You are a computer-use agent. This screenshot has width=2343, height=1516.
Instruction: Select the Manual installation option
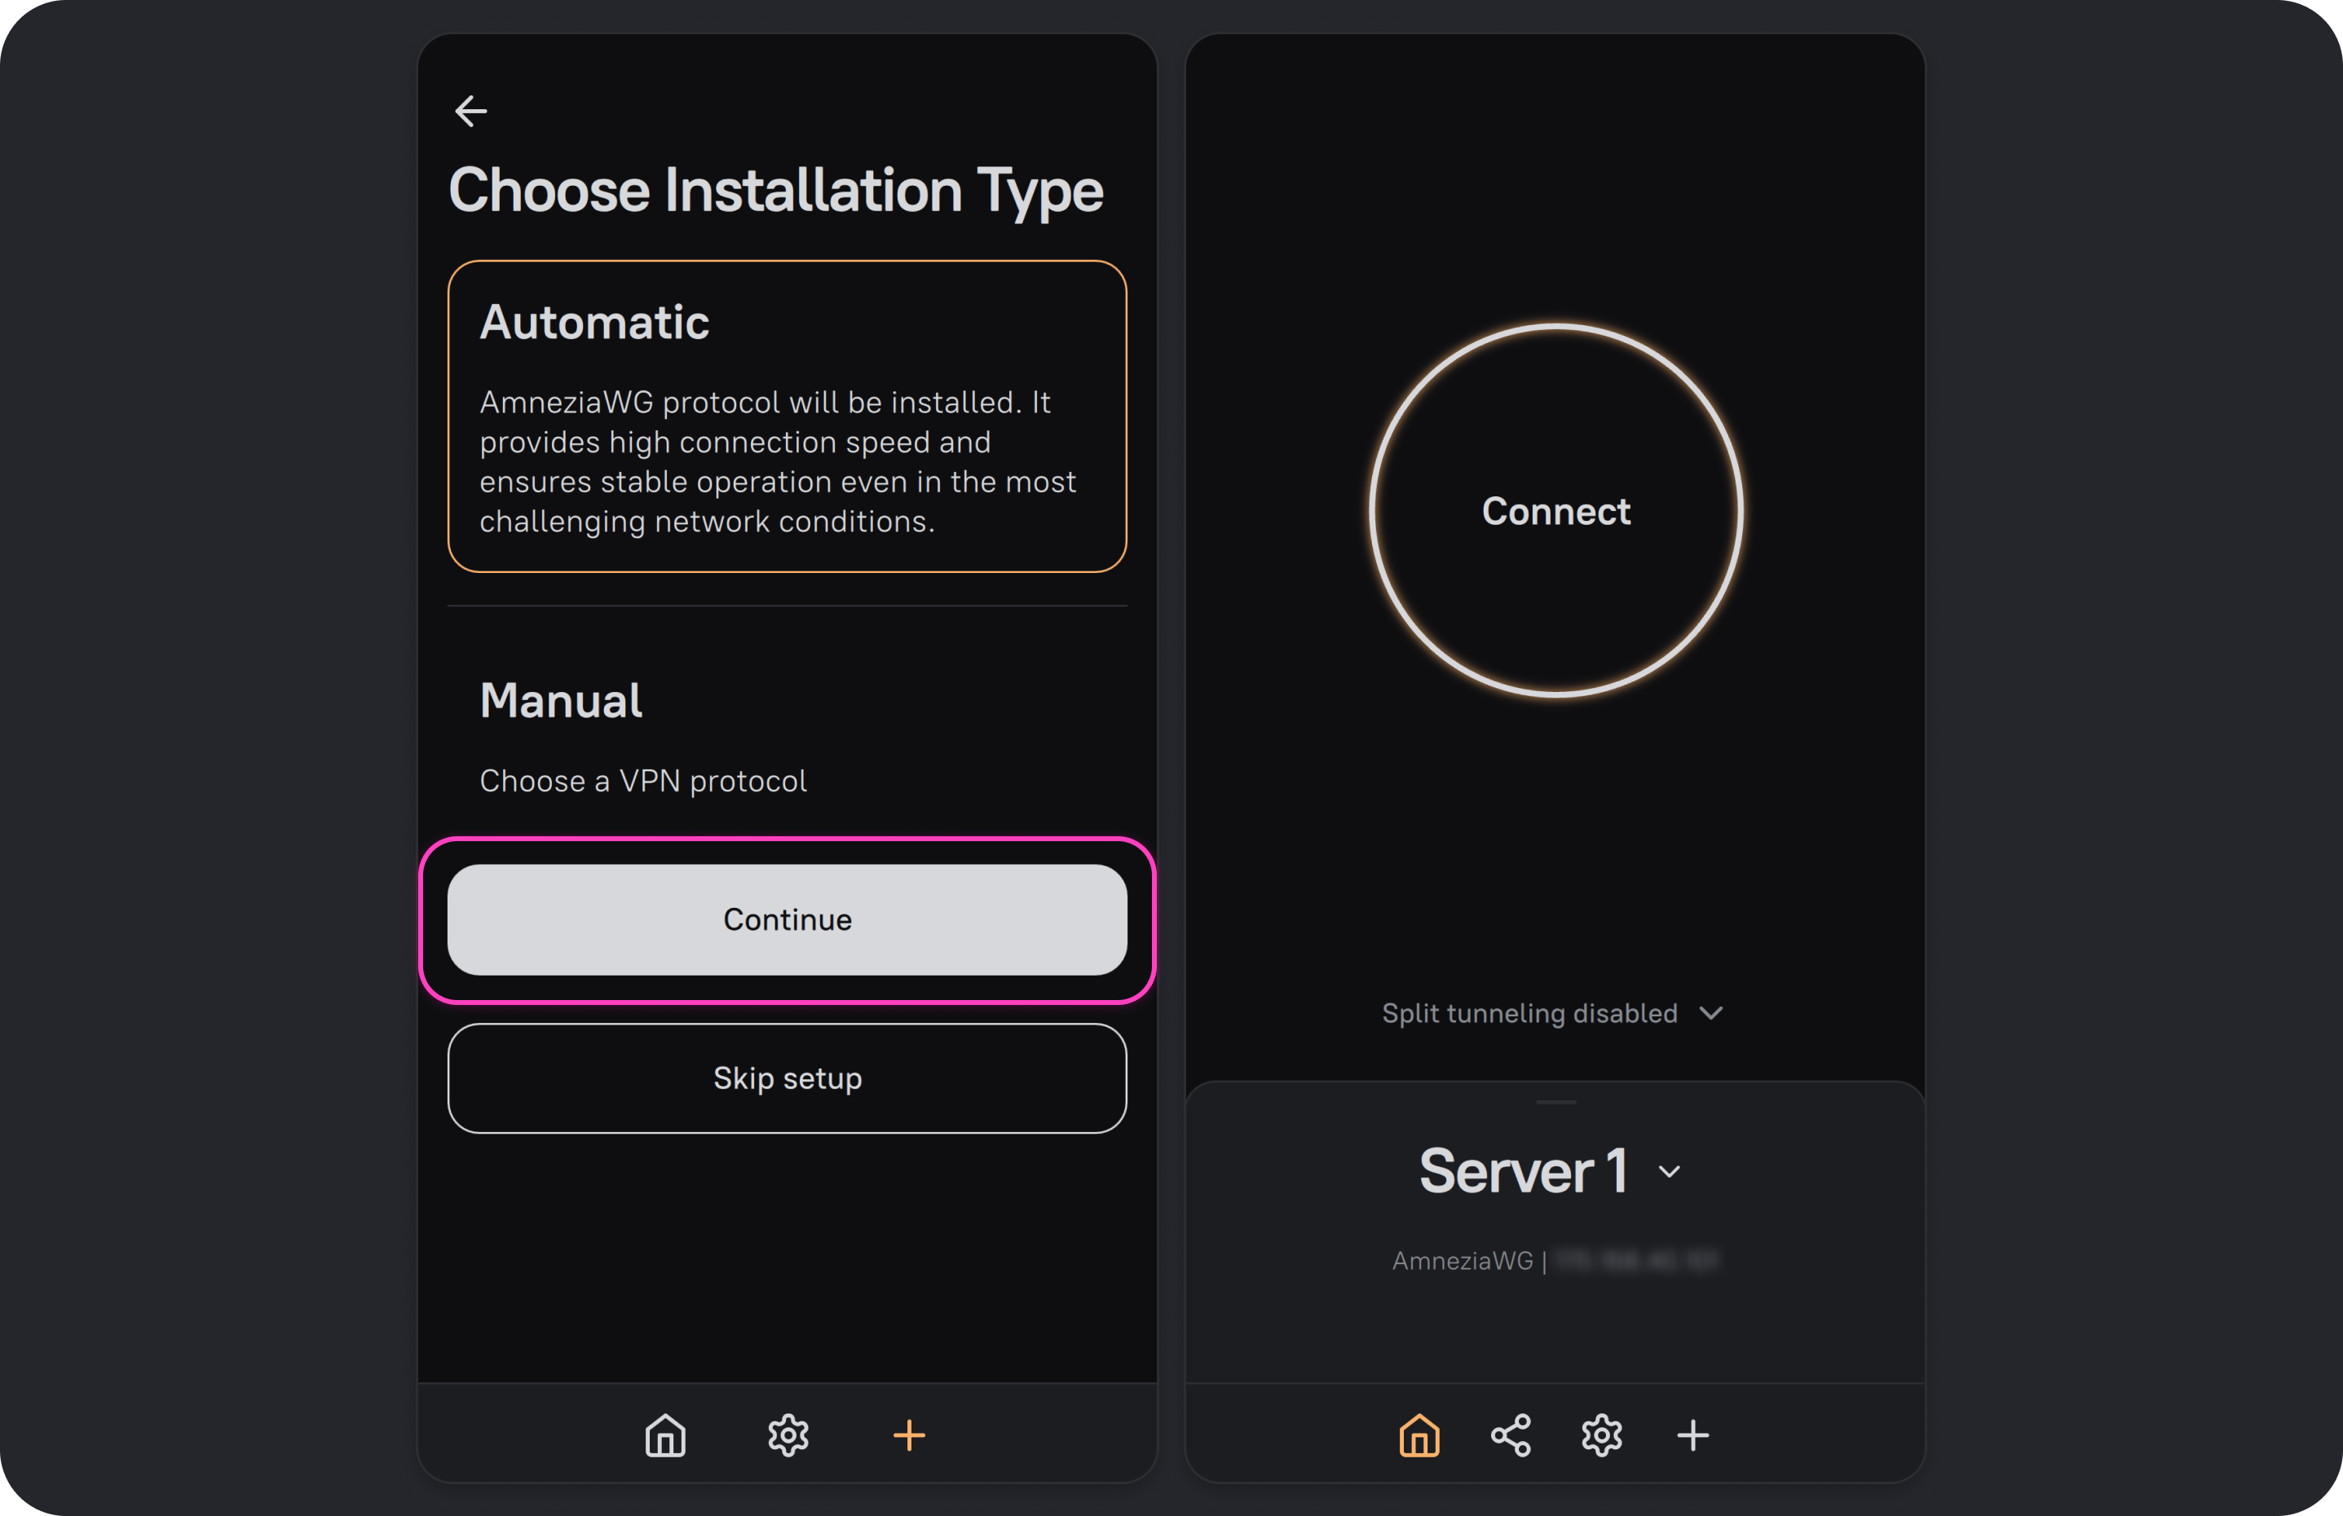561,701
